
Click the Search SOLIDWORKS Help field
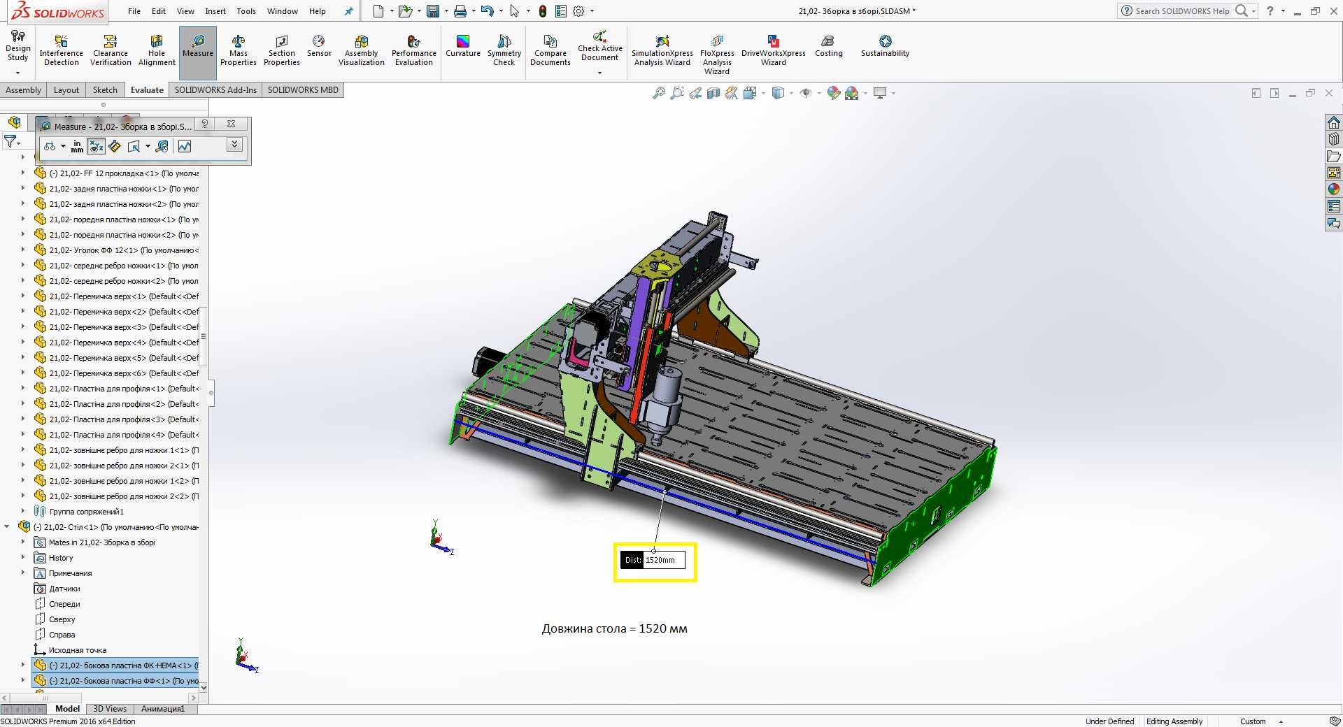[x=1182, y=11]
